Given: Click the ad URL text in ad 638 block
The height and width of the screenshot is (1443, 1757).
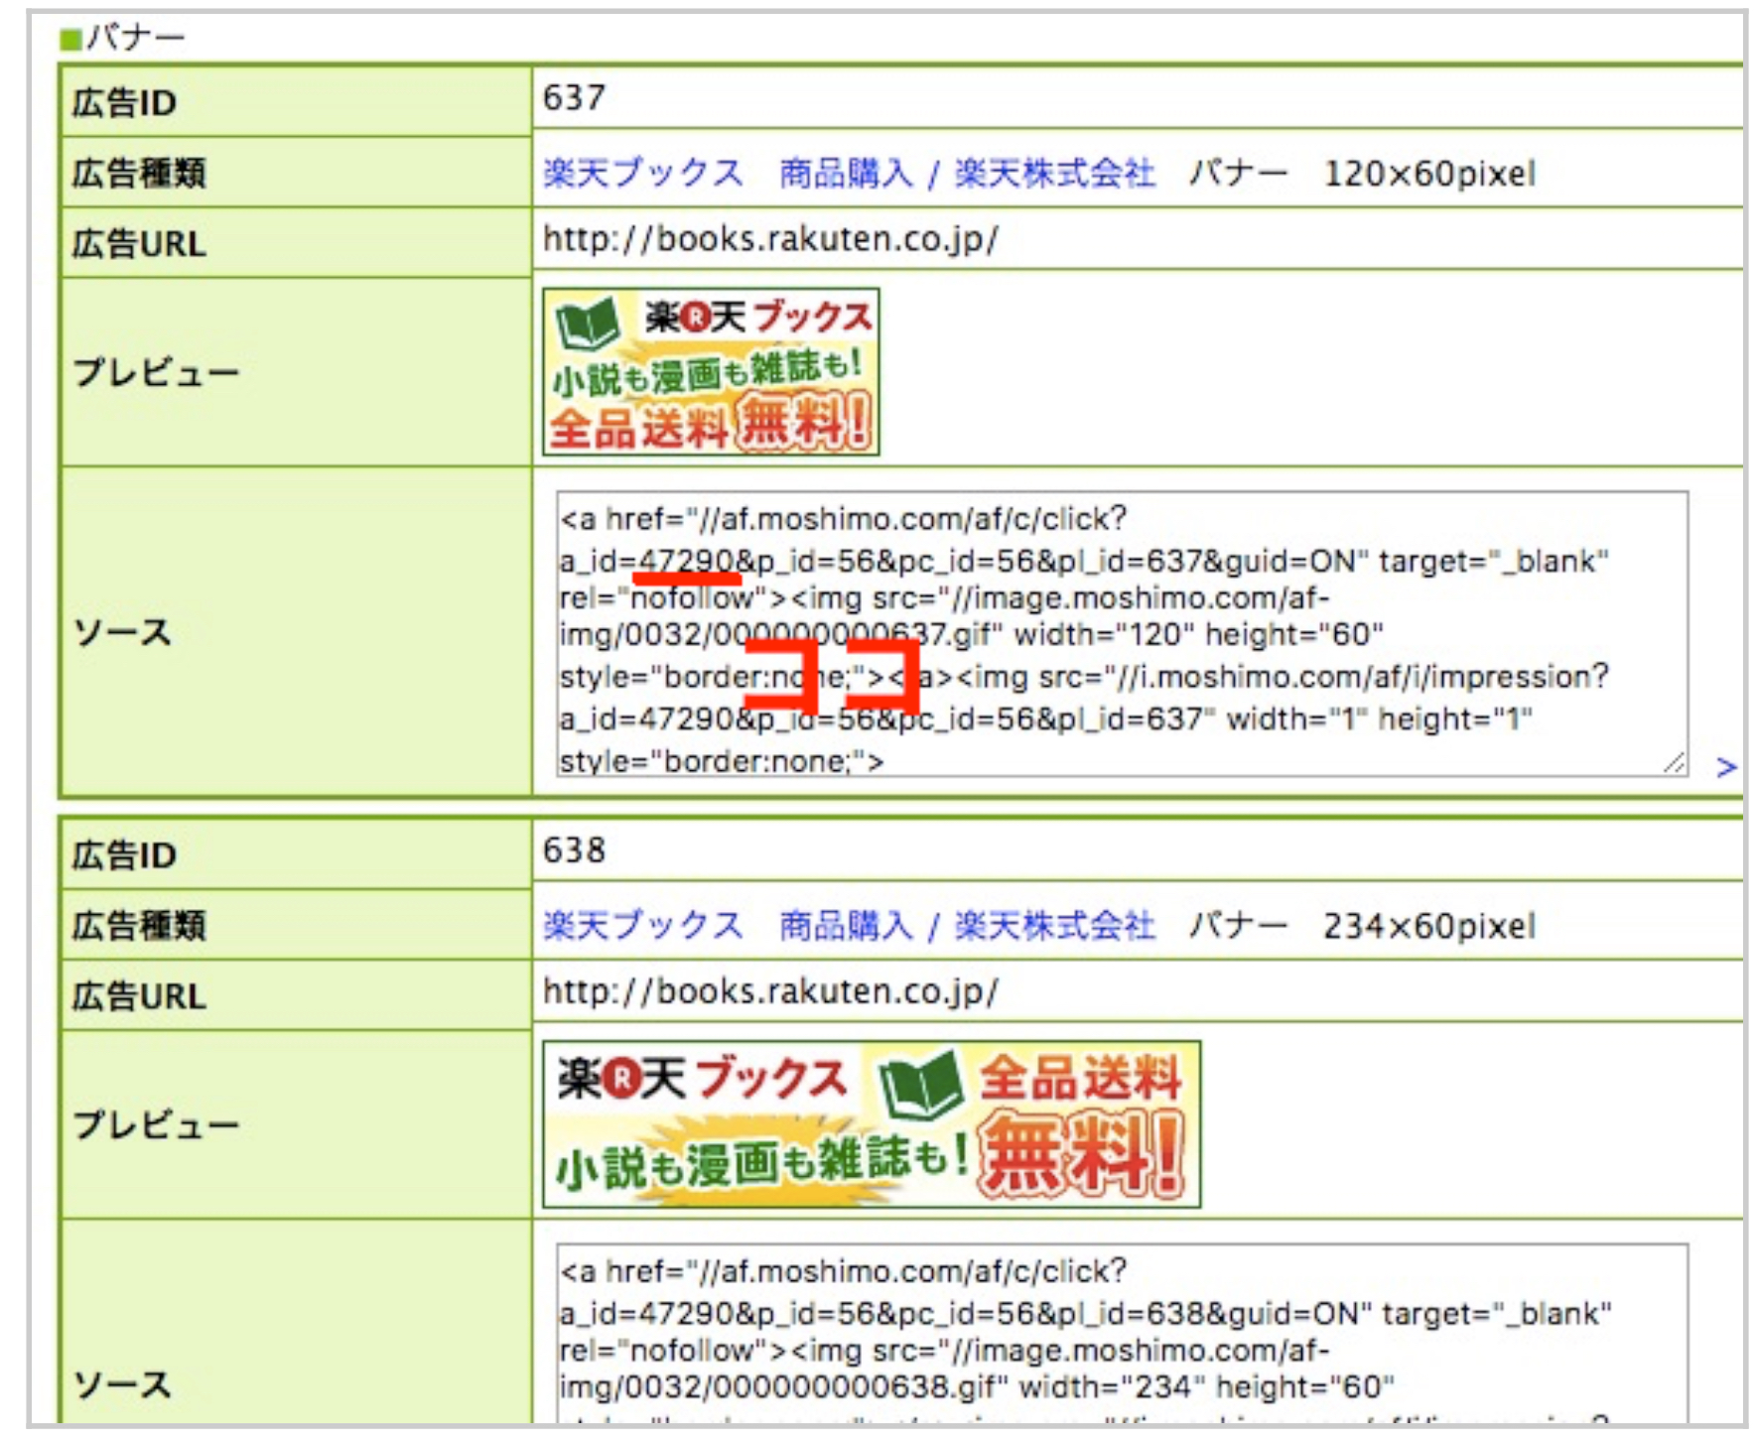Looking at the screenshot, I should click(770, 992).
